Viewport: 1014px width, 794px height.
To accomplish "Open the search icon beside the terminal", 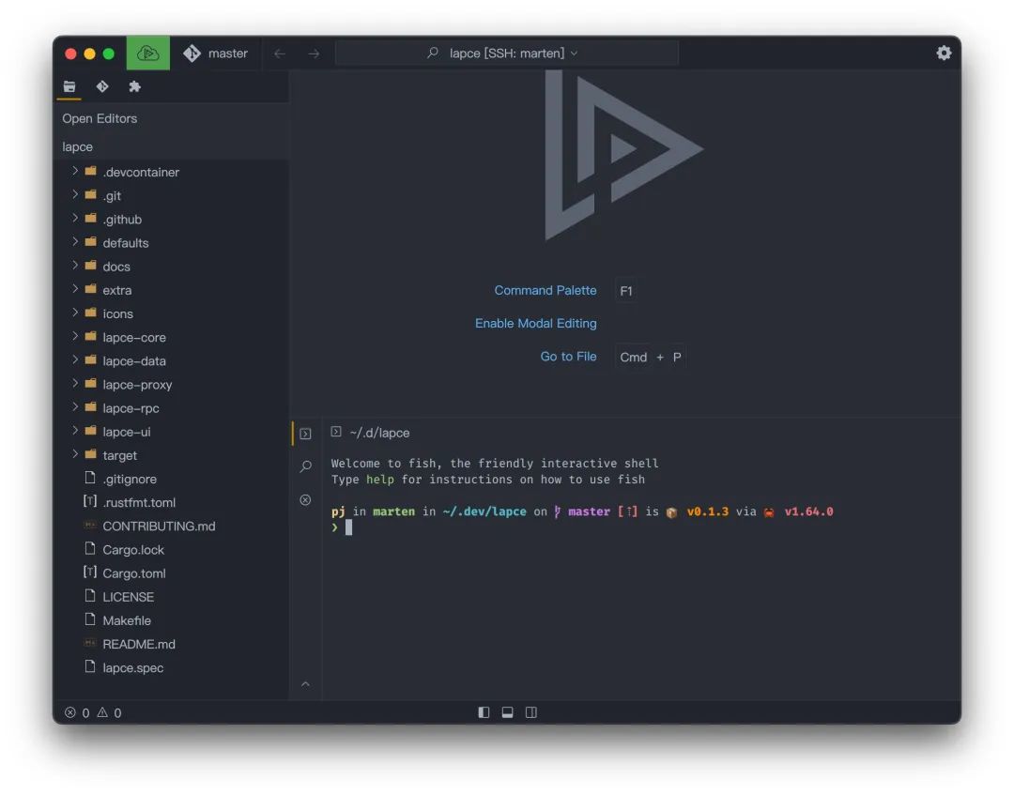I will coord(305,466).
